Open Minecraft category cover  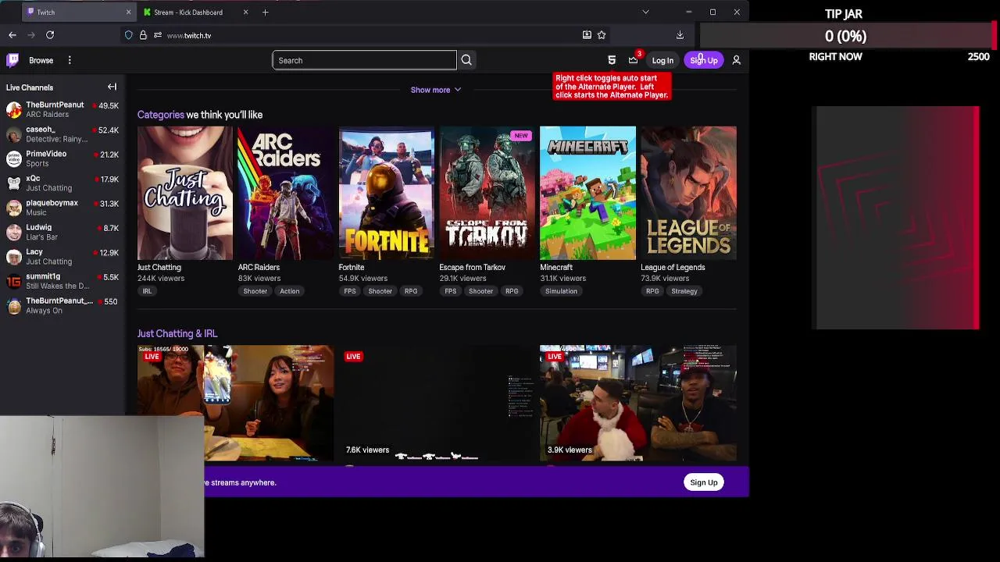click(x=587, y=193)
